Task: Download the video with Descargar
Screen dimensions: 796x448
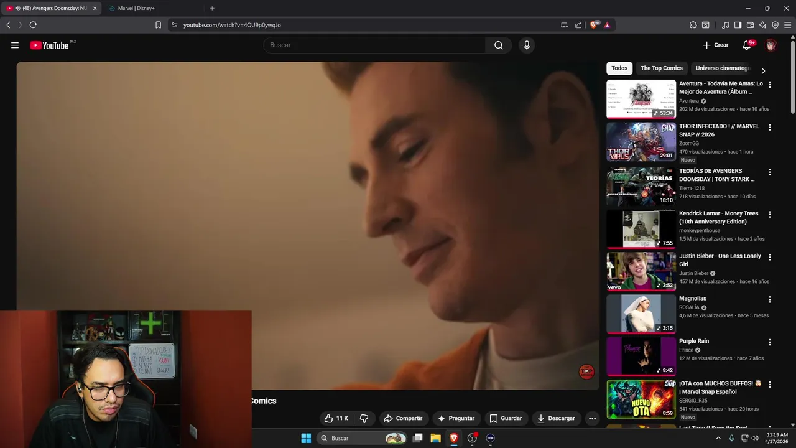Action: pyautogui.click(x=557, y=418)
